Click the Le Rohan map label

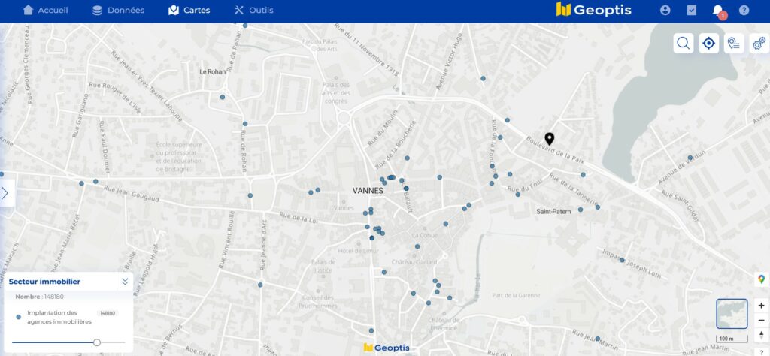pos(213,71)
